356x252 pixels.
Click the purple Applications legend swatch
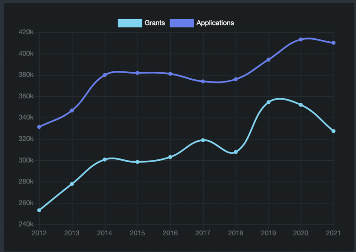(182, 23)
